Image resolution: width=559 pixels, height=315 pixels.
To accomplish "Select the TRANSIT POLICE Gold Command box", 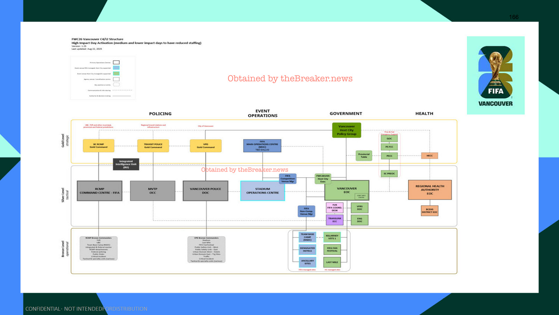I will [x=153, y=146].
